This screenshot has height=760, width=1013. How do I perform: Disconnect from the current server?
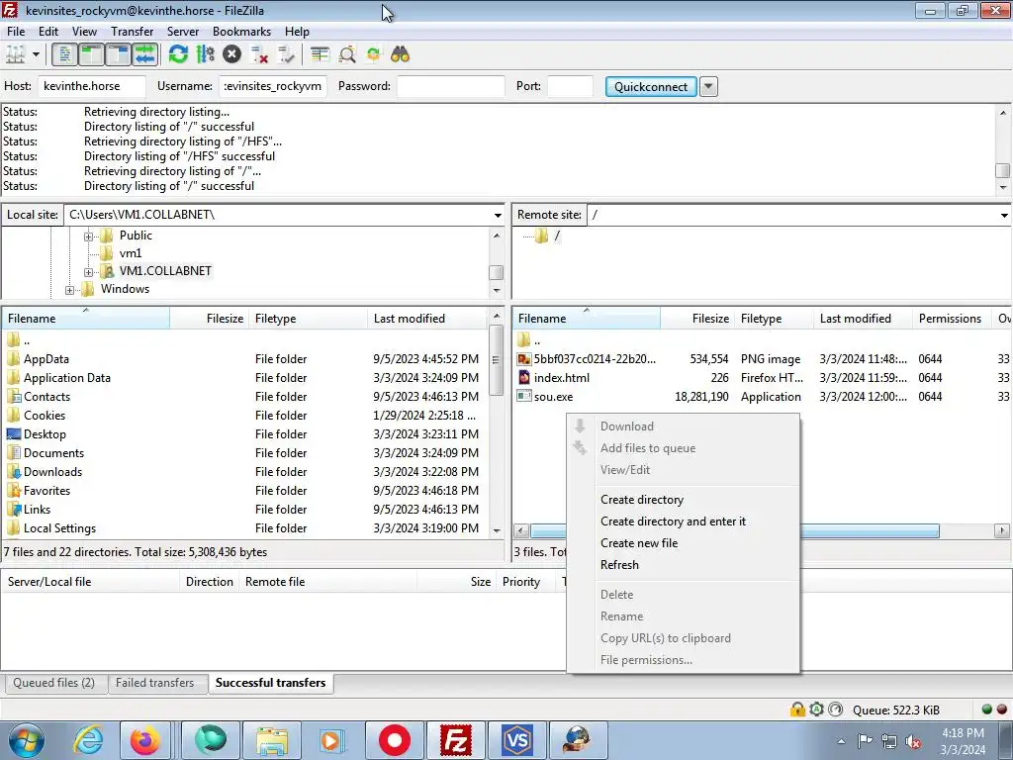pos(260,55)
